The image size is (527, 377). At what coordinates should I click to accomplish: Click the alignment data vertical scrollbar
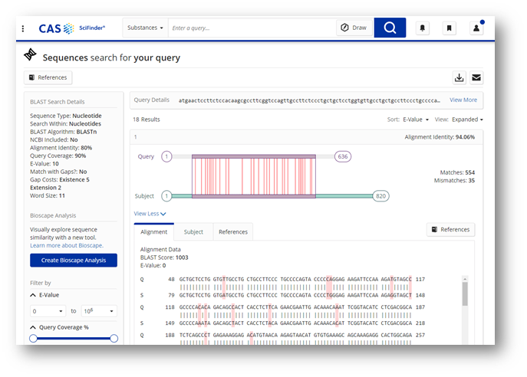465,293
